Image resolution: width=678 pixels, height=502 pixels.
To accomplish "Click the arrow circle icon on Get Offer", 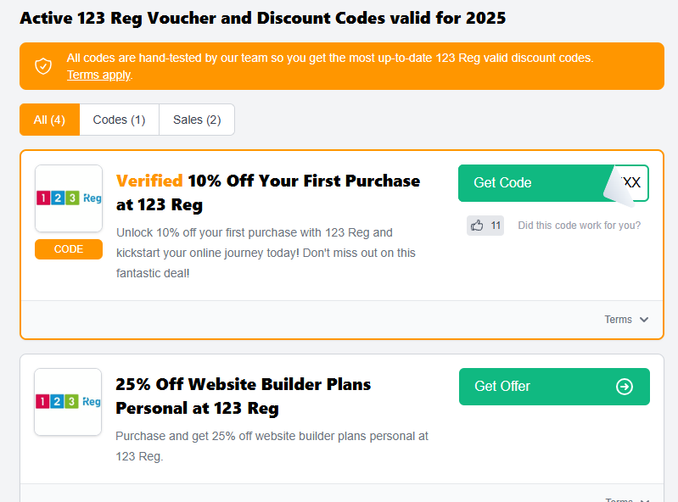I will [x=625, y=387].
